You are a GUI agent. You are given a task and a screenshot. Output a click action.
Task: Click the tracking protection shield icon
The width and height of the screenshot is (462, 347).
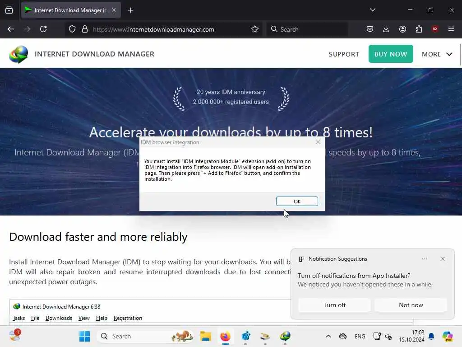[72, 29]
